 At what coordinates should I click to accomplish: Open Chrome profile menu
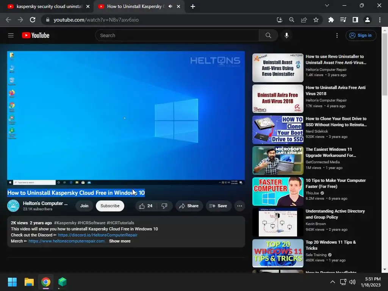(368, 20)
